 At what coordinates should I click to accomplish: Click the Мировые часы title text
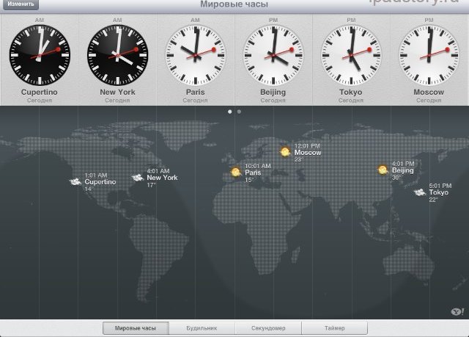234,4
